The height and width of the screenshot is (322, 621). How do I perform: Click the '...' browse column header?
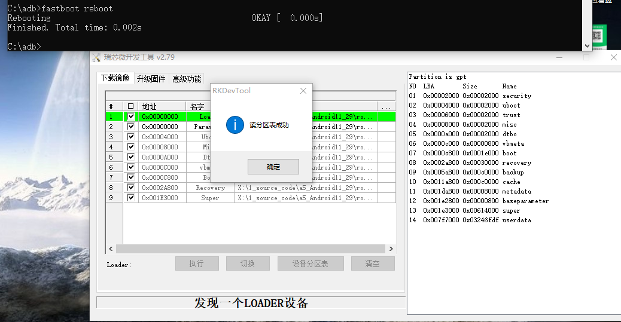(386, 106)
